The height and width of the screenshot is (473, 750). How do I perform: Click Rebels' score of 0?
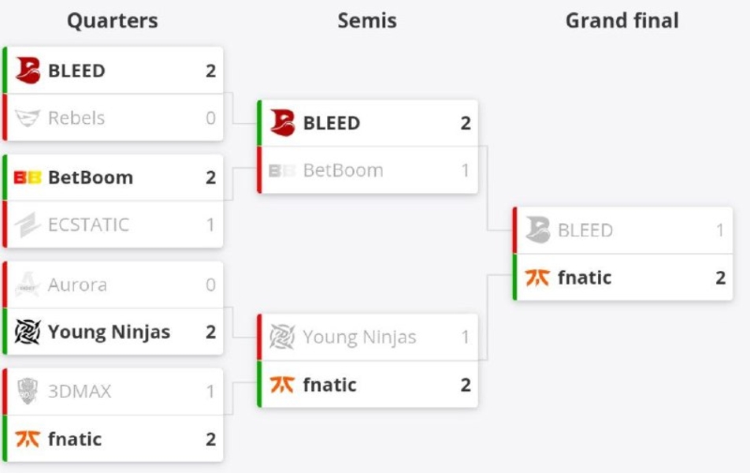click(210, 118)
